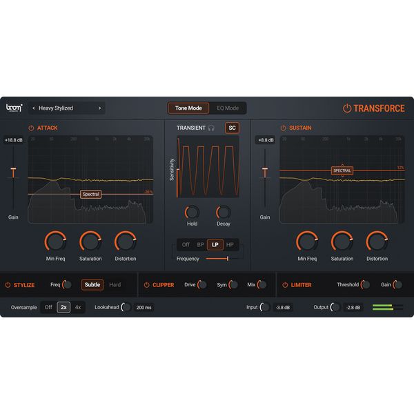
Task: Toggle the SC sidechain button
Action: coord(232,128)
